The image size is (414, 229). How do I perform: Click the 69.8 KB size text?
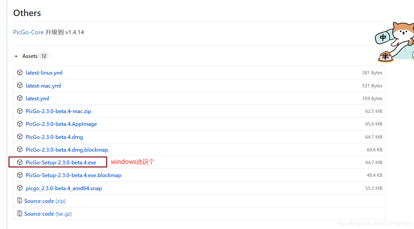click(374, 150)
